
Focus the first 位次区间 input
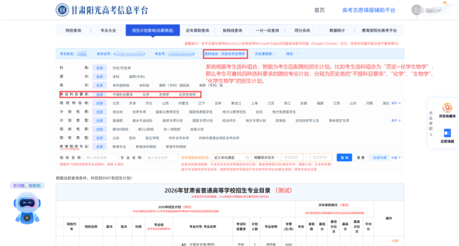[292, 157]
